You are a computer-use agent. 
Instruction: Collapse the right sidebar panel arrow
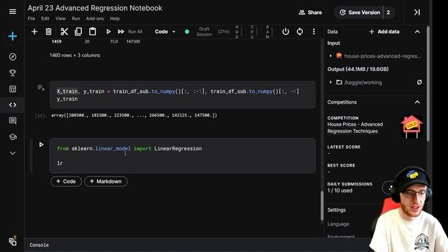tap(417, 13)
